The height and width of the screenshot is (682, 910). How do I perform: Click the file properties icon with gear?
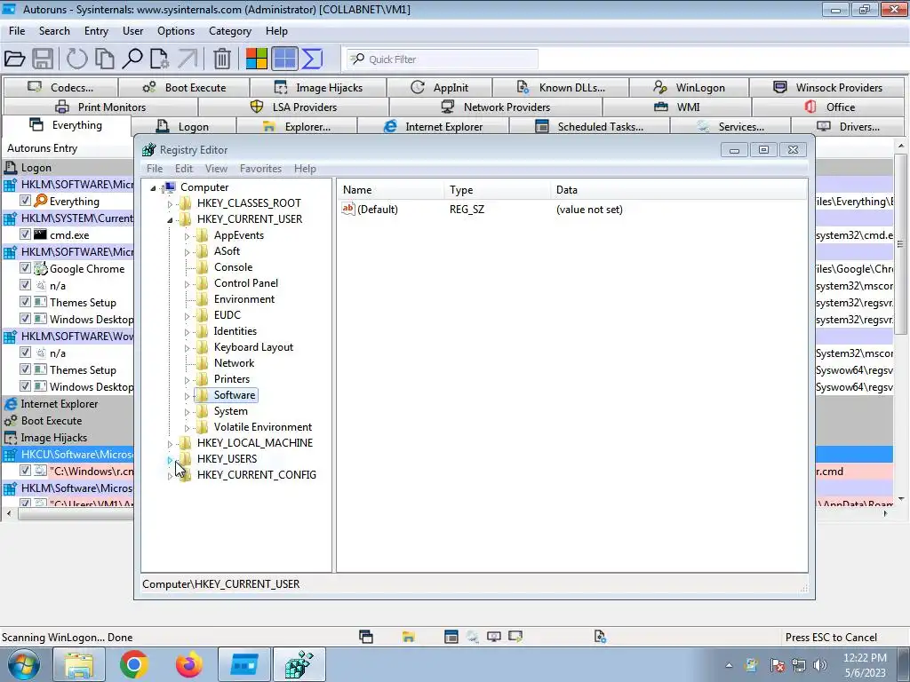tap(160, 59)
